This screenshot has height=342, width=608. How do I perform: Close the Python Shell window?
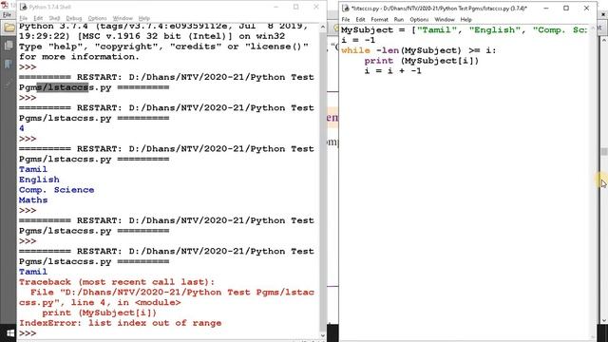coord(316,7)
